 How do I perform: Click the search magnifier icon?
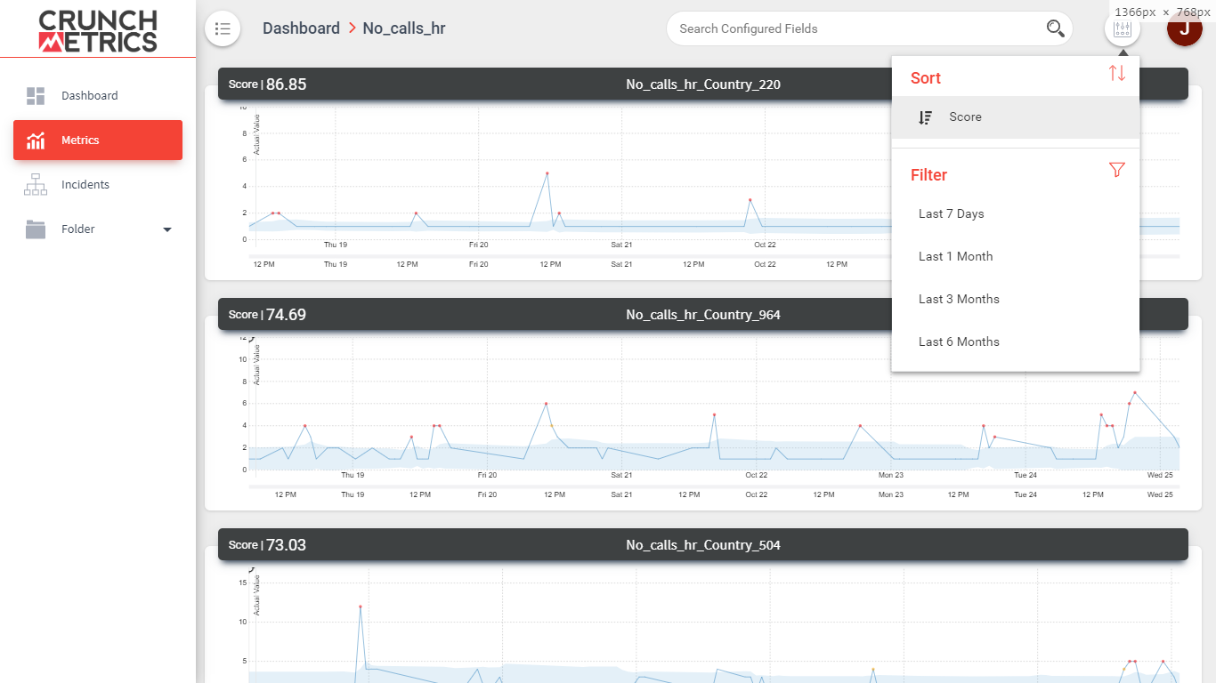coord(1056,28)
